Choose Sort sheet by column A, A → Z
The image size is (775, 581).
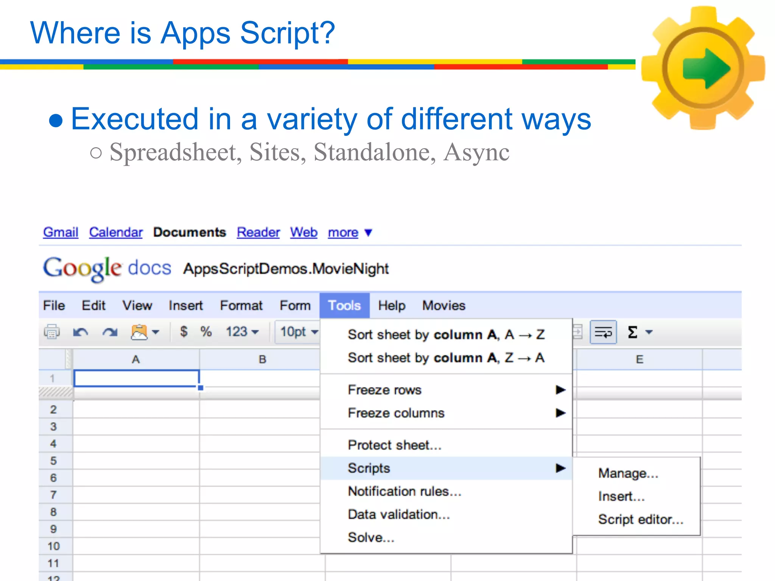click(x=446, y=334)
